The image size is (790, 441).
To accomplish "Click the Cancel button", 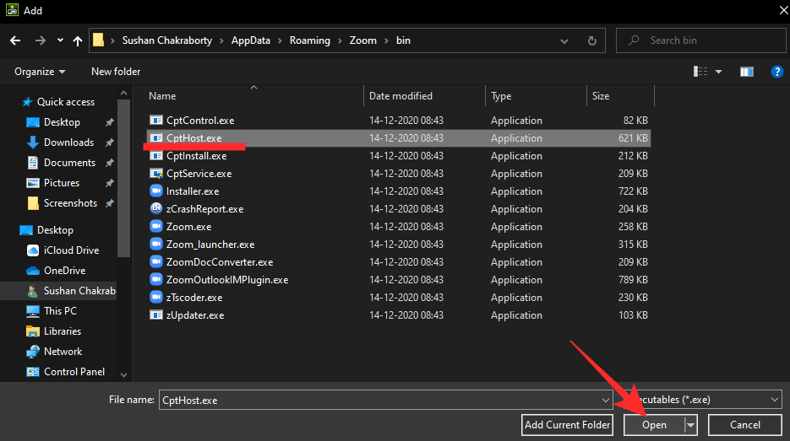I will click(744, 425).
